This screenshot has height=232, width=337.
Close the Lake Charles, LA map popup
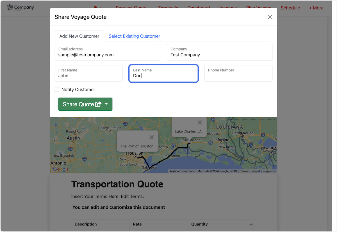pos(200,122)
